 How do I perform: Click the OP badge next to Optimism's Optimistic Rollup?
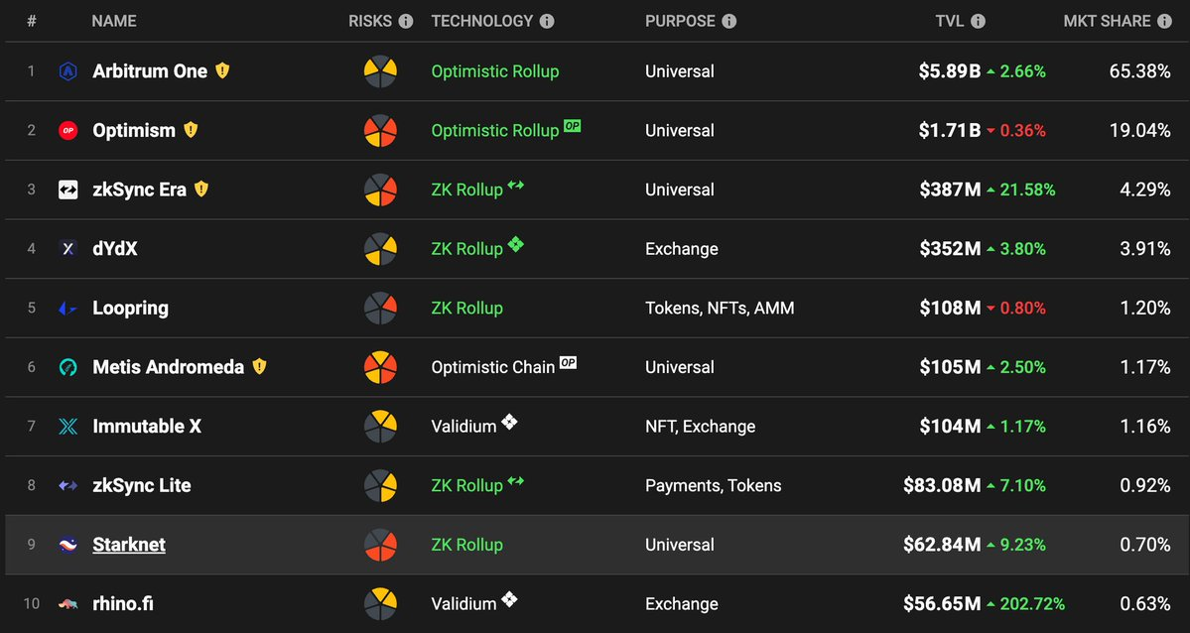tap(572, 126)
